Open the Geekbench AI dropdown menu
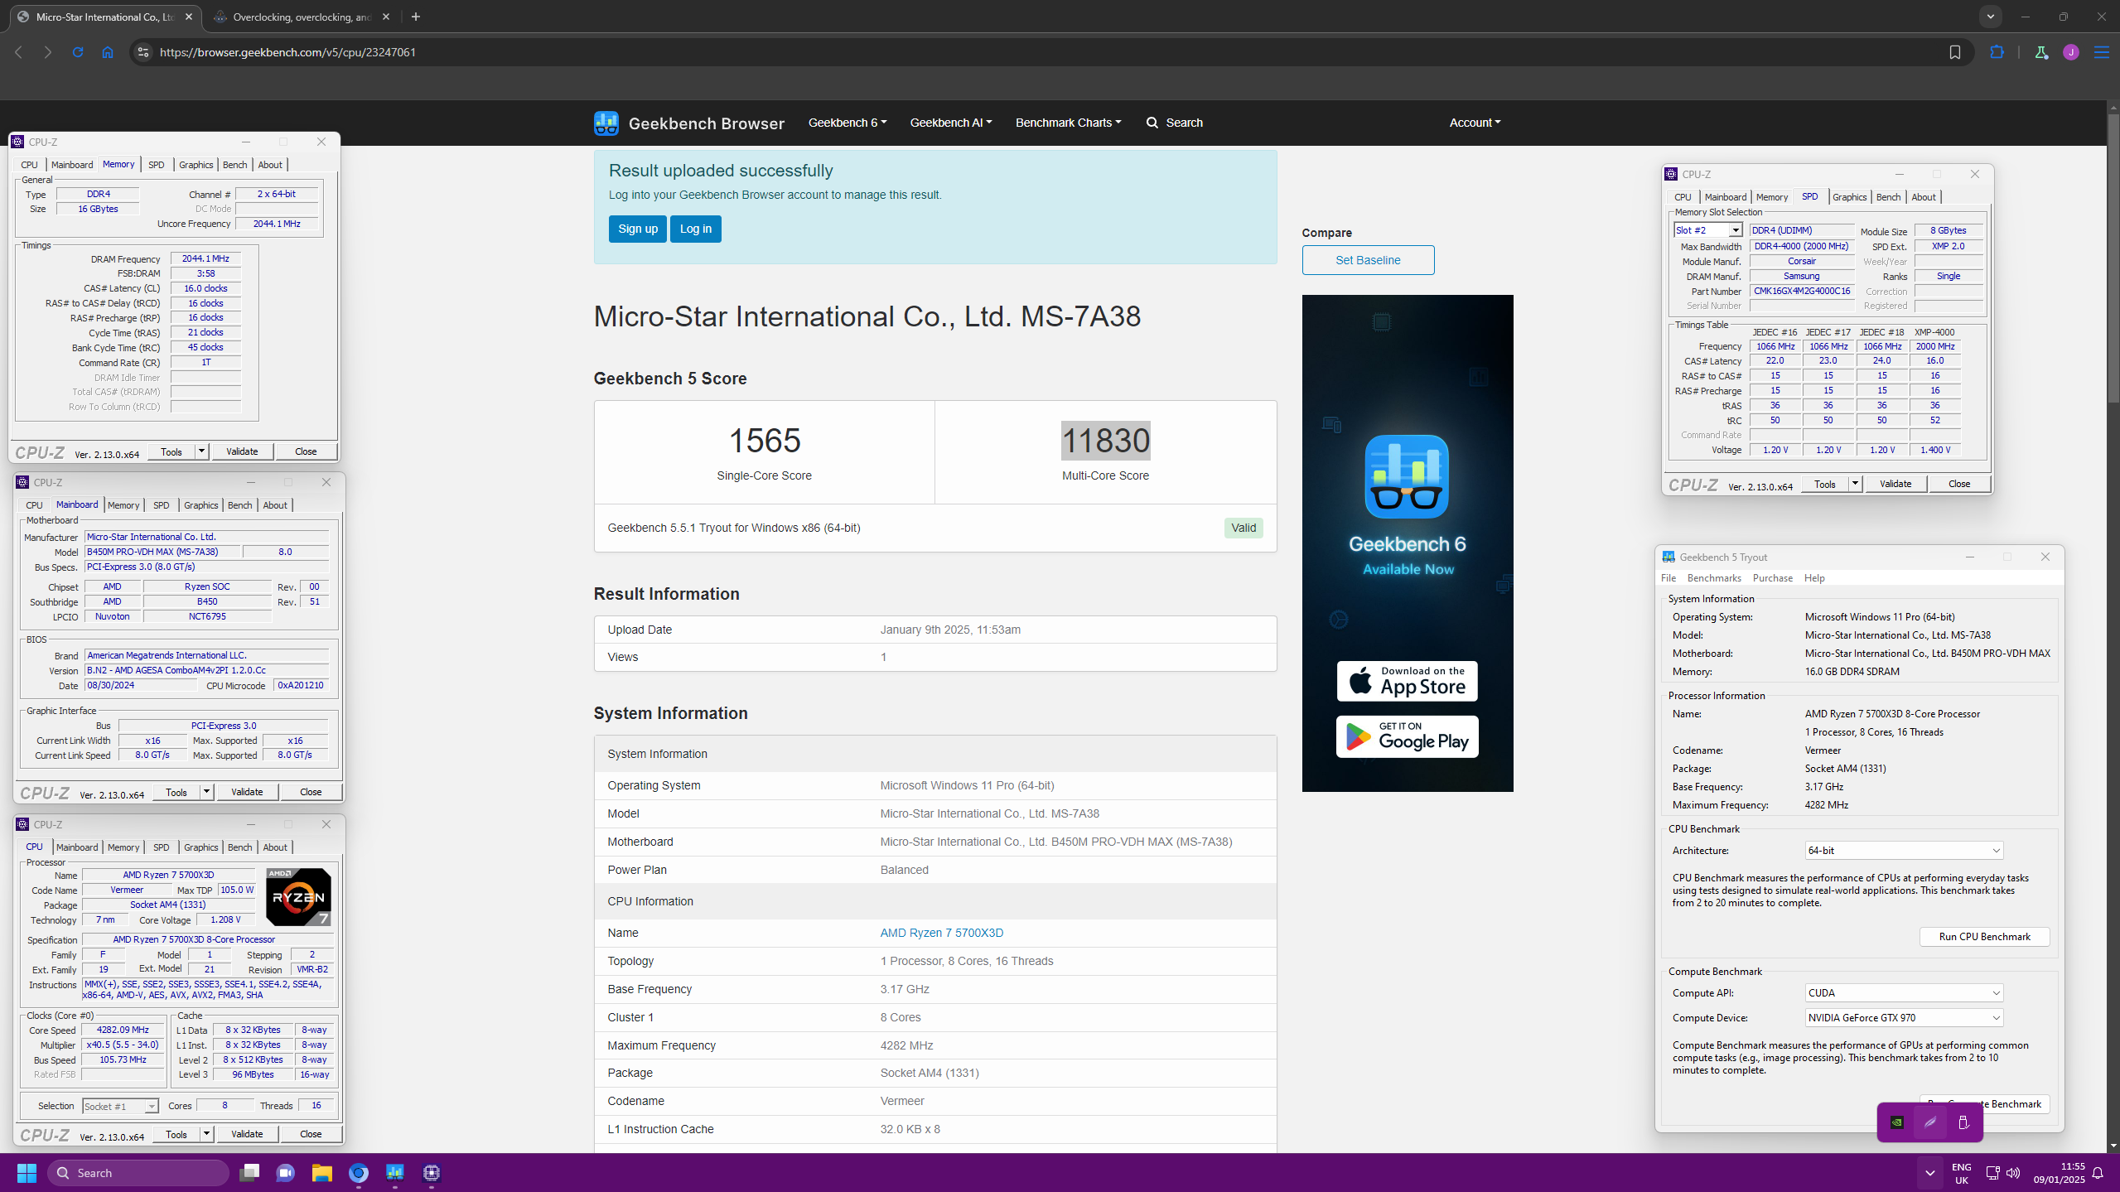This screenshot has height=1192, width=2120. pos(951,123)
